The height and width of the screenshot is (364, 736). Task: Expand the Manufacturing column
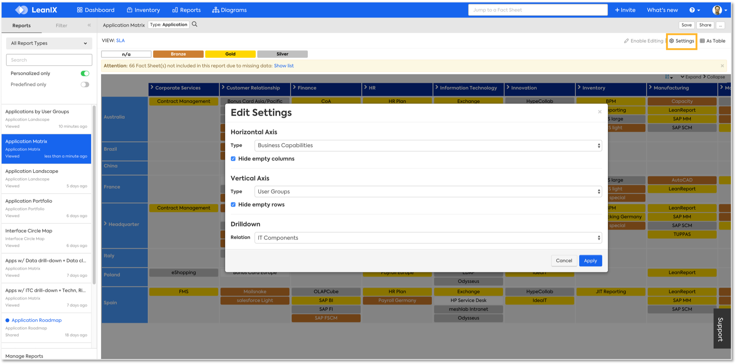point(650,87)
